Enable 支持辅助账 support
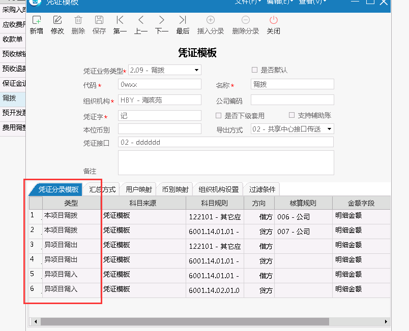Viewport: 409px width, 331px height. coord(291,116)
